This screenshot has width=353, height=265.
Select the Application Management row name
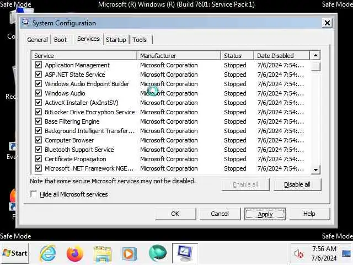point(77,65)
